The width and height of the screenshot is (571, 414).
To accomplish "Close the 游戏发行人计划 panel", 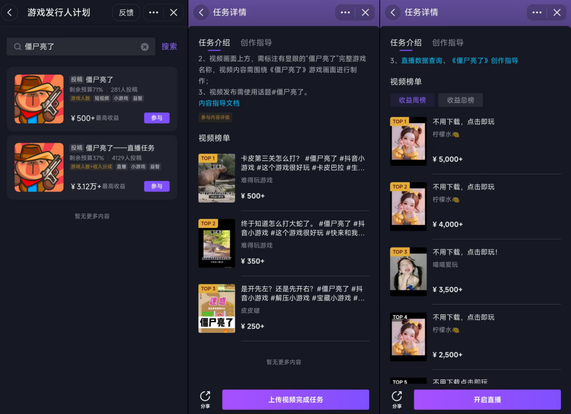I will click(x=174, y=12).
